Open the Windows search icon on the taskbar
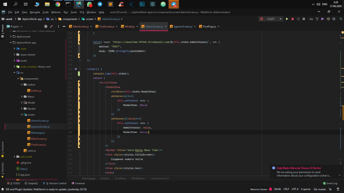 tap(15, 4)
